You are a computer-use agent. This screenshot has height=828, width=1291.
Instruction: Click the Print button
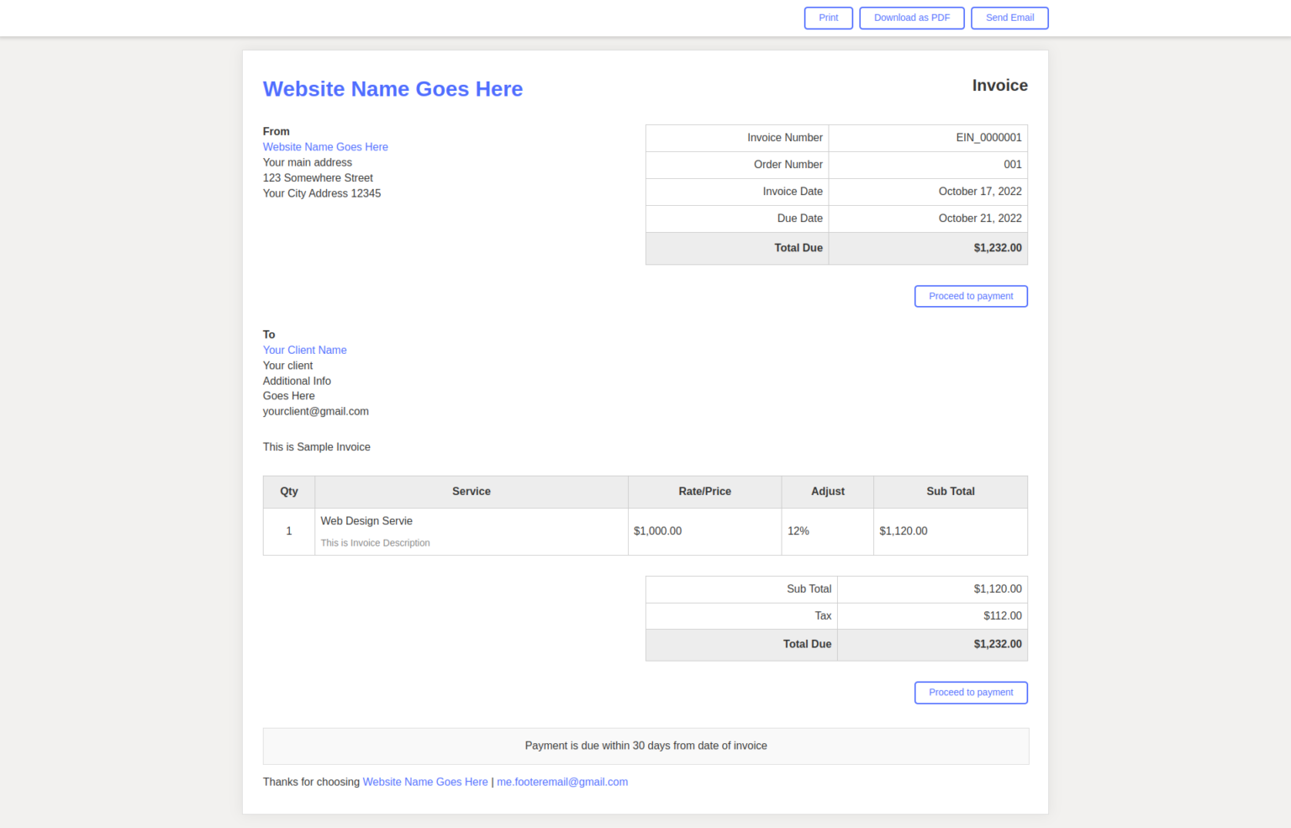click(828, 18)
